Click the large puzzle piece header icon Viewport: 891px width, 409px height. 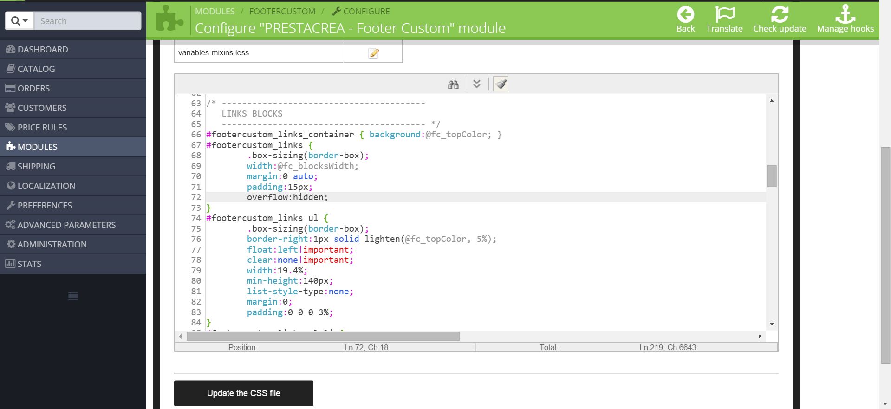(169, 19)
